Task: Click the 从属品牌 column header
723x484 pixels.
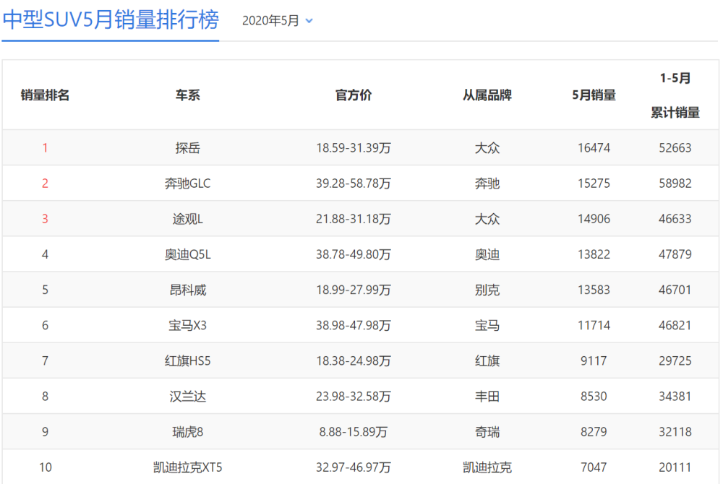Action: coord(487,95)
